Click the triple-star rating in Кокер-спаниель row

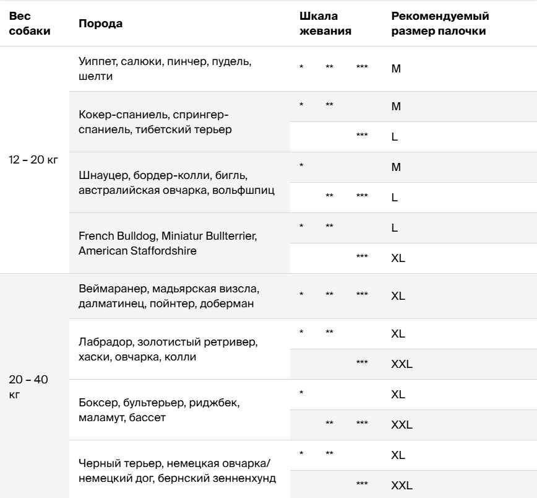point(362,136)
